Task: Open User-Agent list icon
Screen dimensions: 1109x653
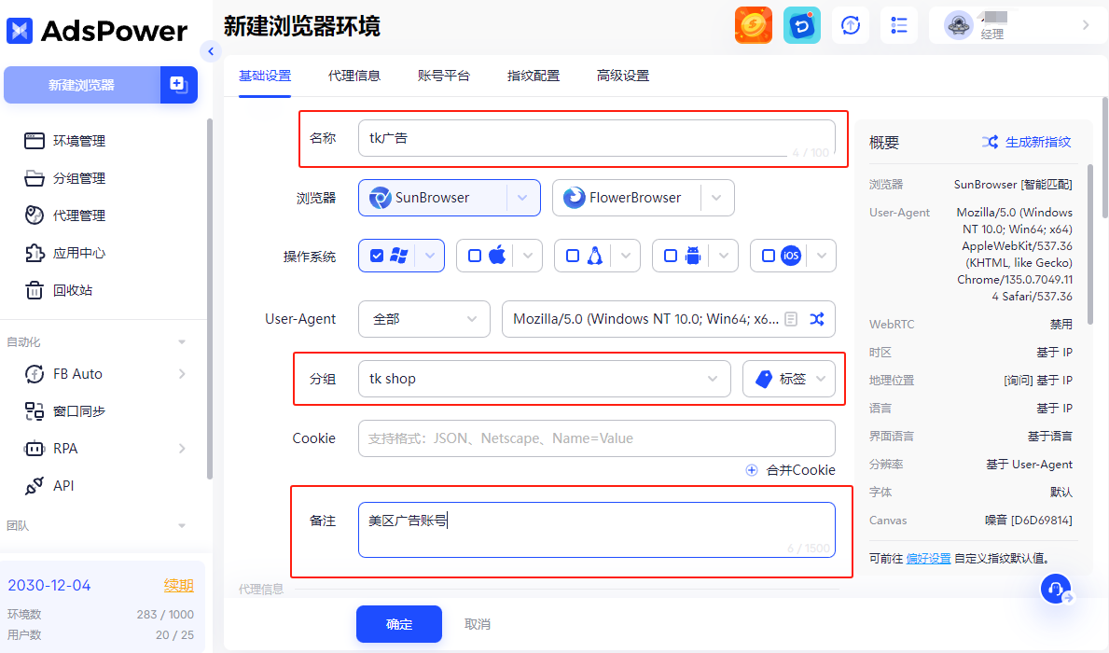Action: pyautogui.click(x=792, y=319)
